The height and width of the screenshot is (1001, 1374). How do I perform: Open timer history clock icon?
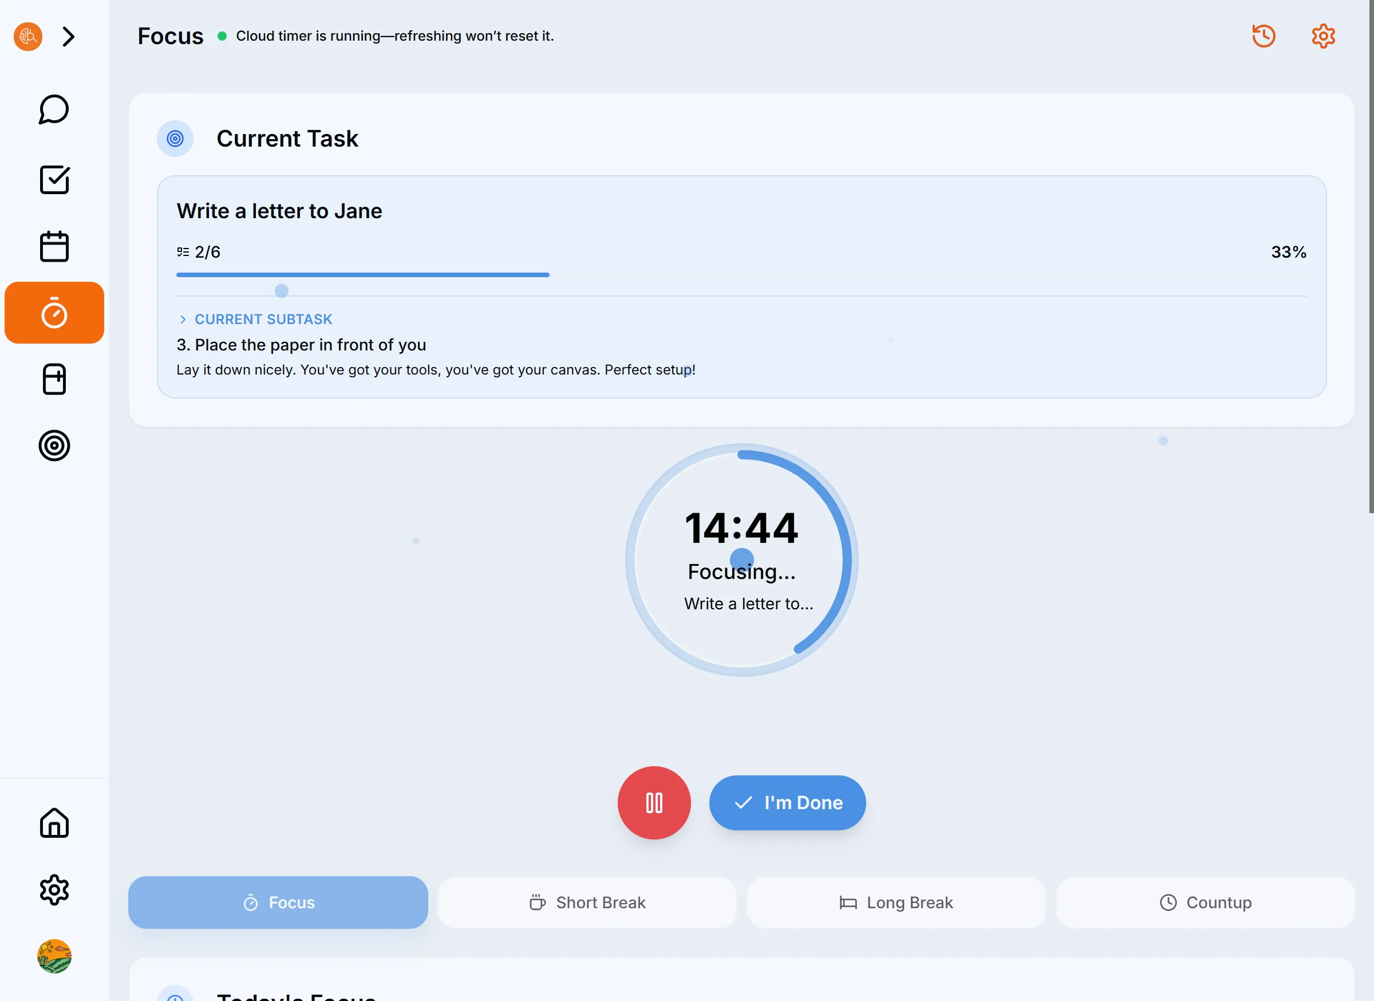coord(1263,36)
